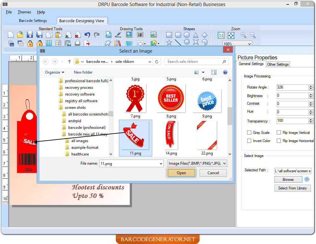This screenshot has height=244, width=316.
Task: Click the zoom in magnifier
Action: 243,35
